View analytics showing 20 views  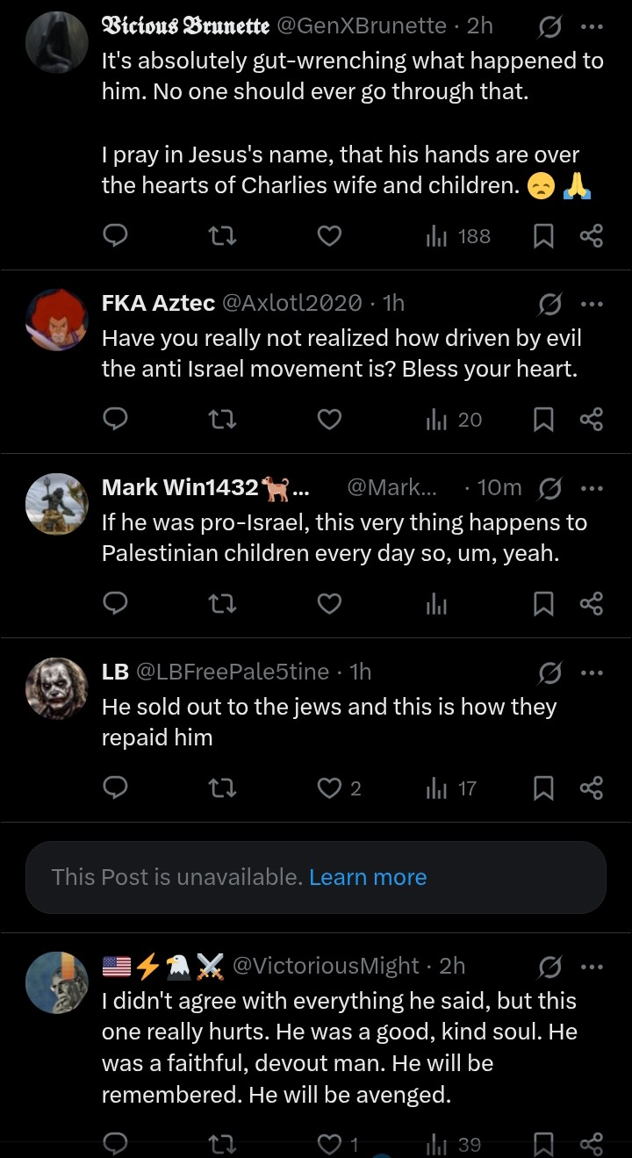pyautogui.click(x=454, y=421)
